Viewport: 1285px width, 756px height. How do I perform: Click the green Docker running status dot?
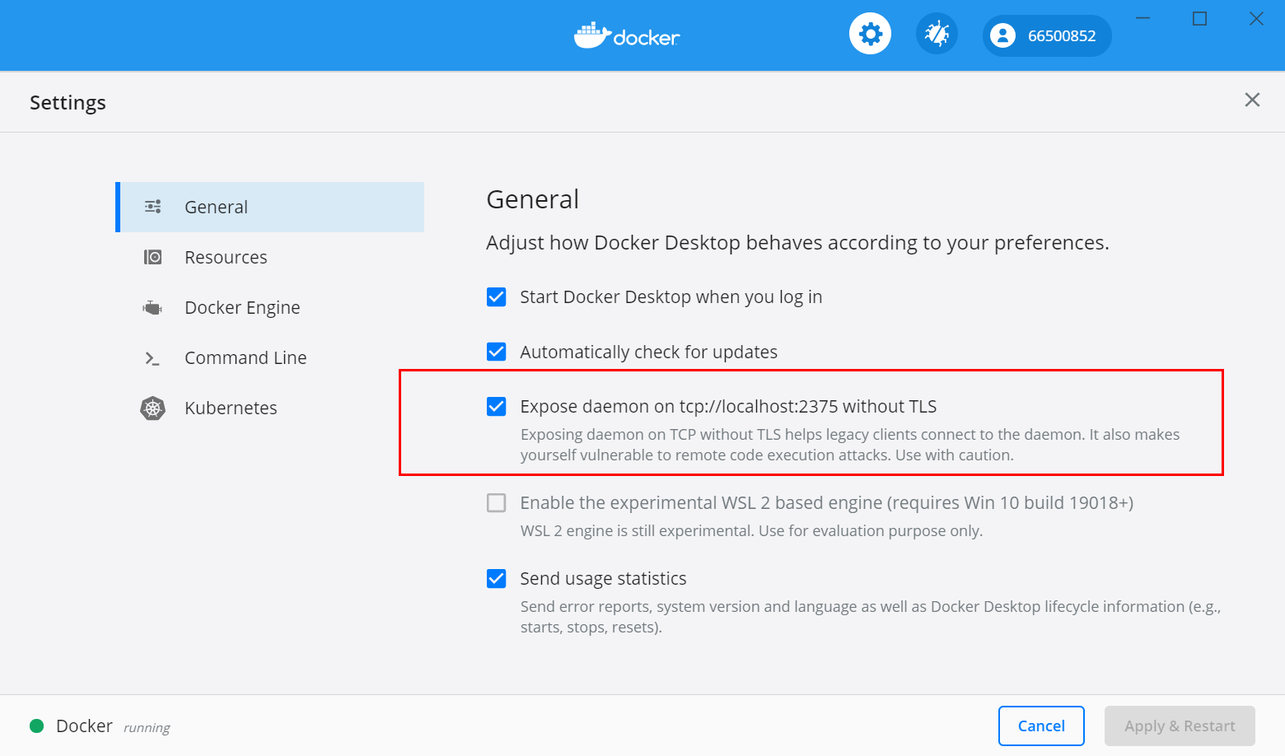coord(36,726)
